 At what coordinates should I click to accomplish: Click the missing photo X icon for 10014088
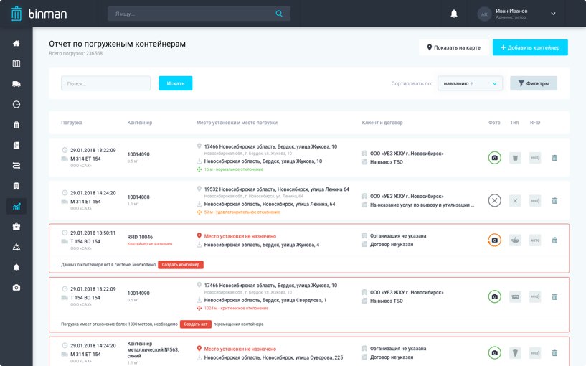click(494, 201)
